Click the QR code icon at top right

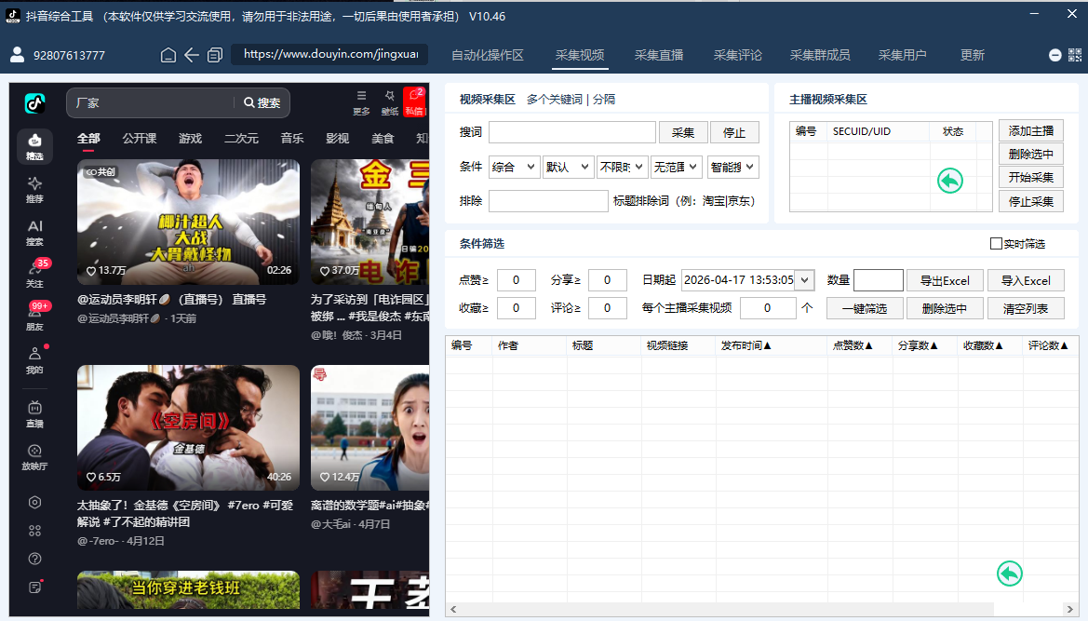click(x=1075, y=55)
